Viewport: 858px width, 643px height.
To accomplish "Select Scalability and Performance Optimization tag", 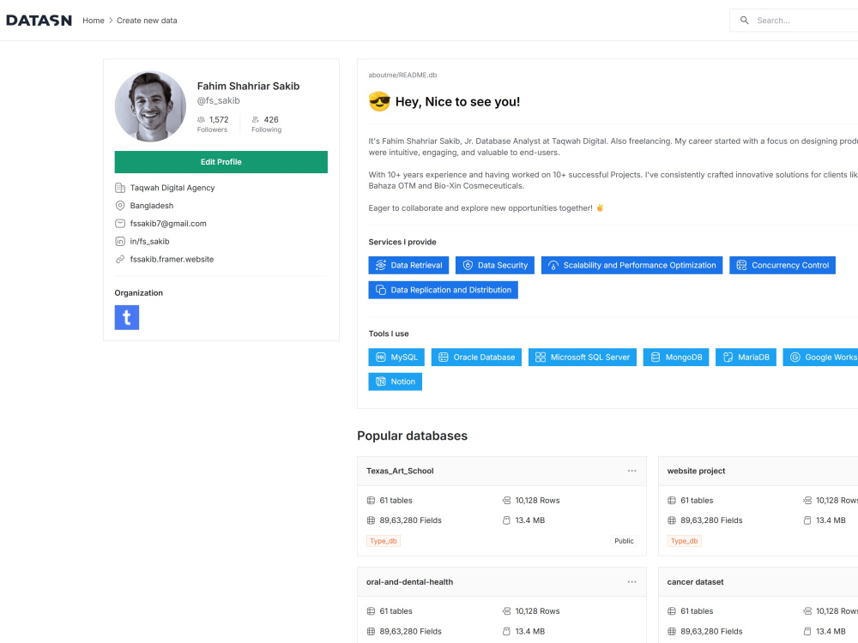I will pos(632,265).
